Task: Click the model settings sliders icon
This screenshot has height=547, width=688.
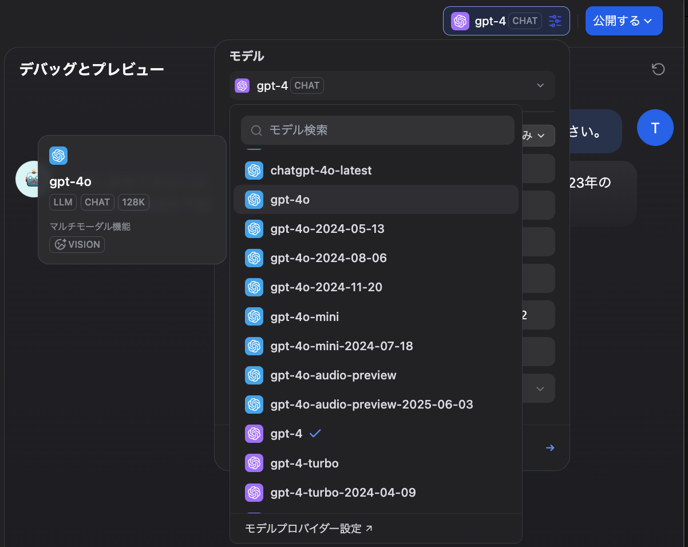Action: point(555,21)
